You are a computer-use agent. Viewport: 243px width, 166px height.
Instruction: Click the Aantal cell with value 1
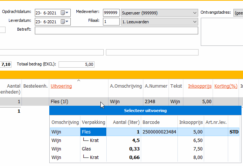(11, 102)
